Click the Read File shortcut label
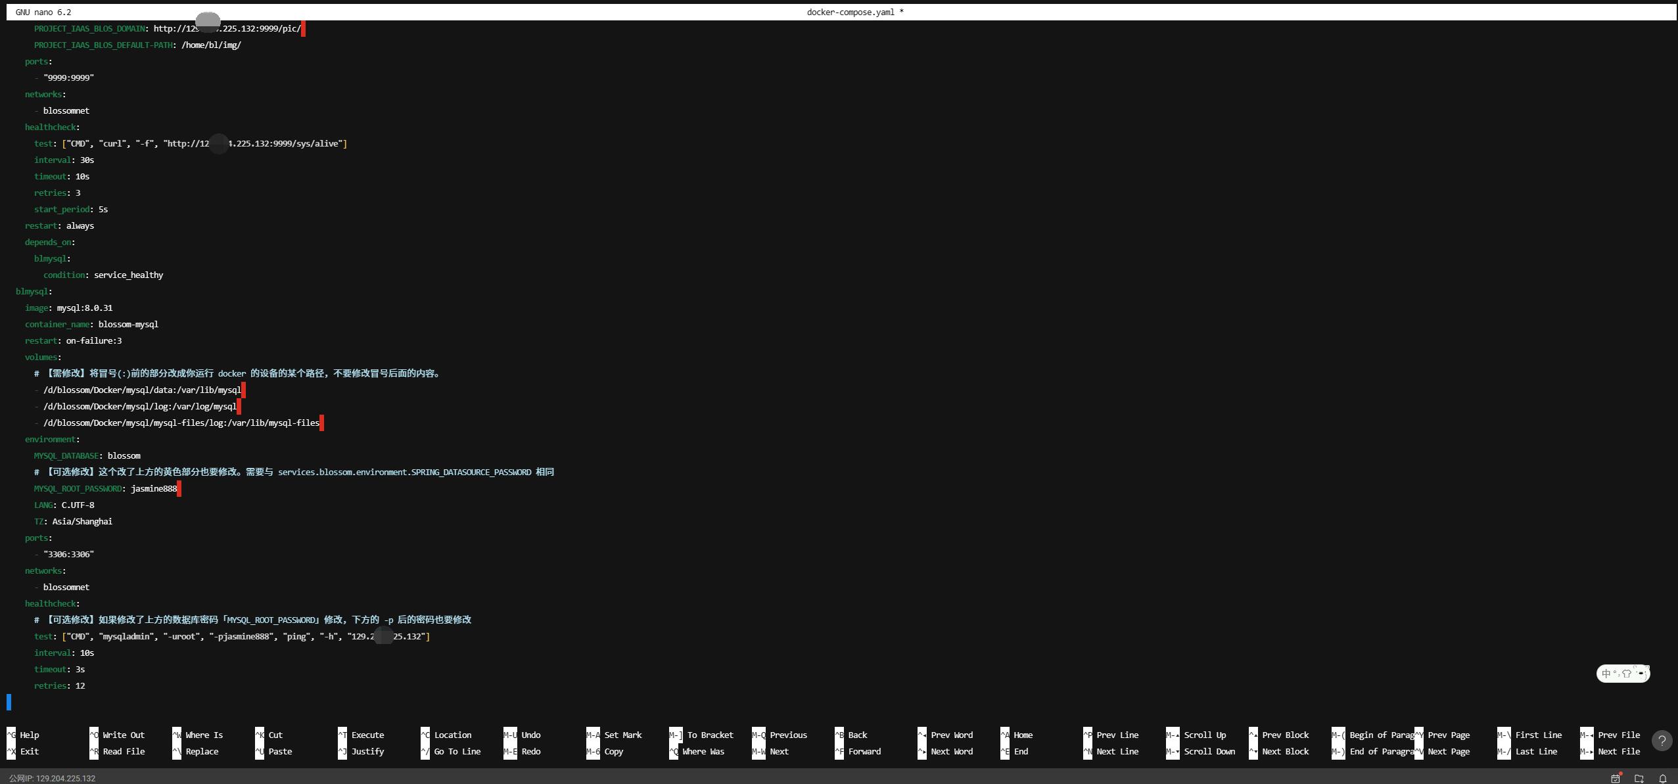The height and width of the screenshot is (784, 1678). (124, 751)
